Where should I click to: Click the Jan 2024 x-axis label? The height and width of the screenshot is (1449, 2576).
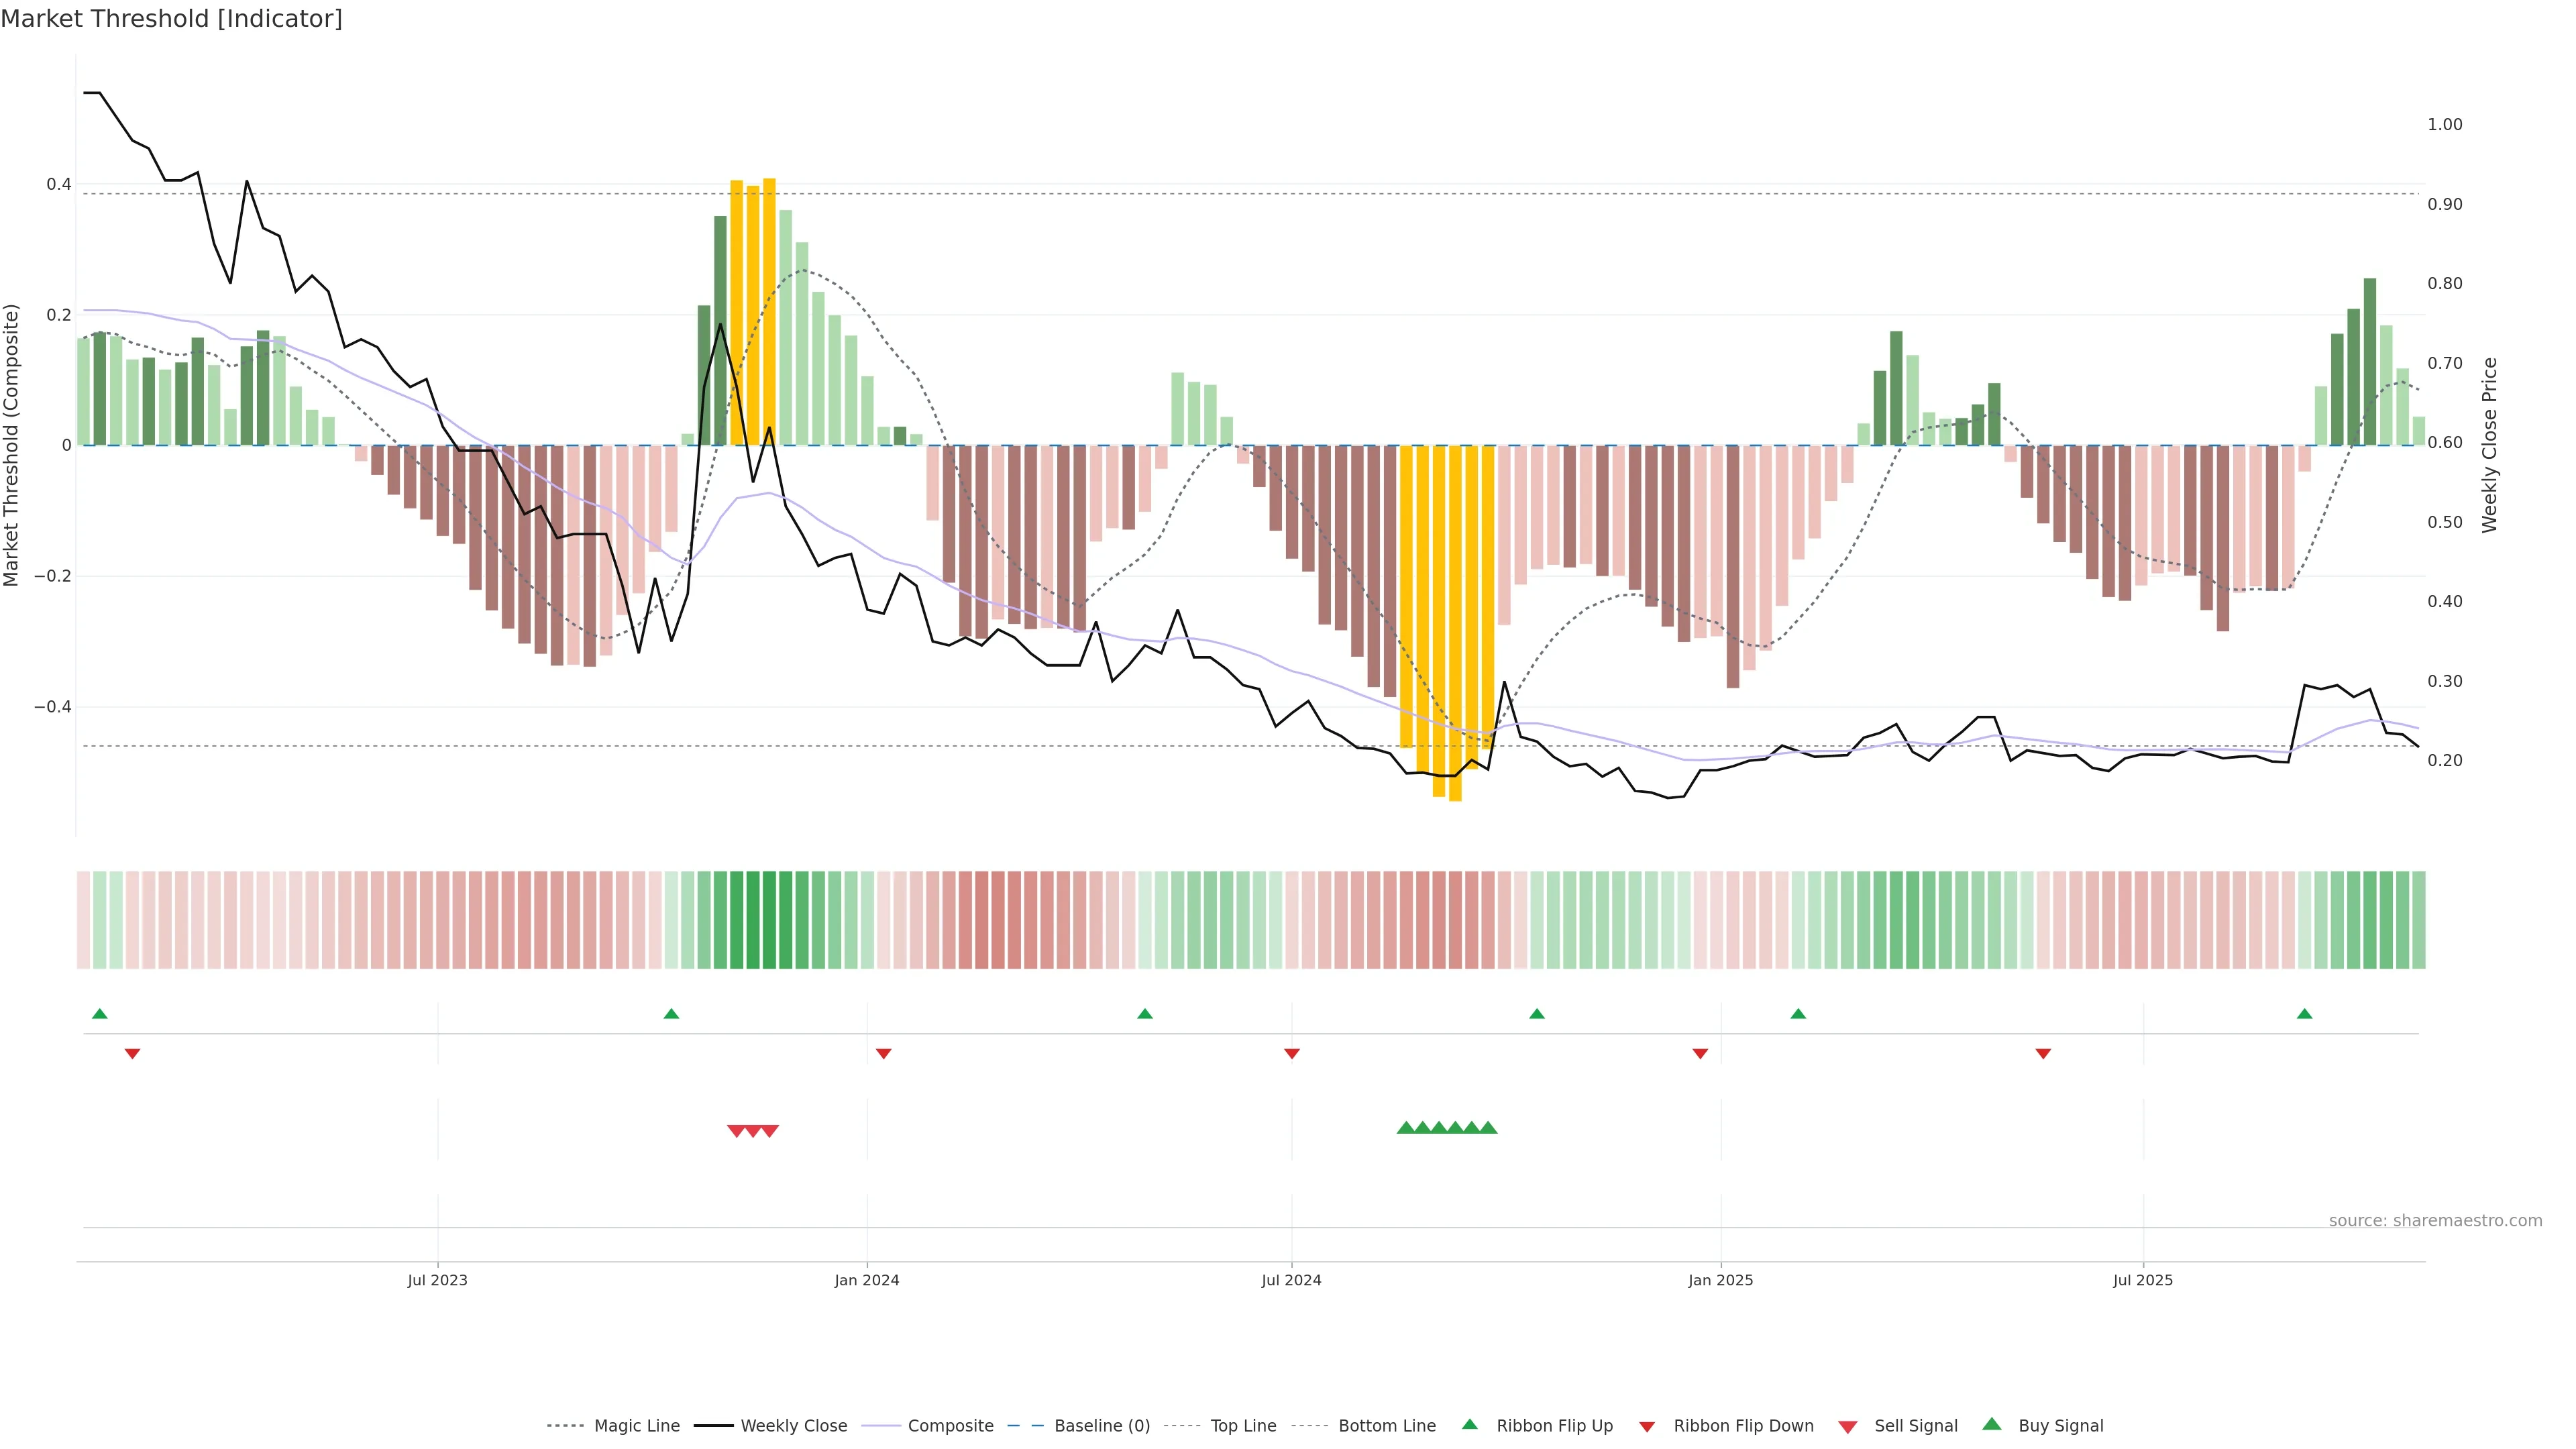[867, 1280]
